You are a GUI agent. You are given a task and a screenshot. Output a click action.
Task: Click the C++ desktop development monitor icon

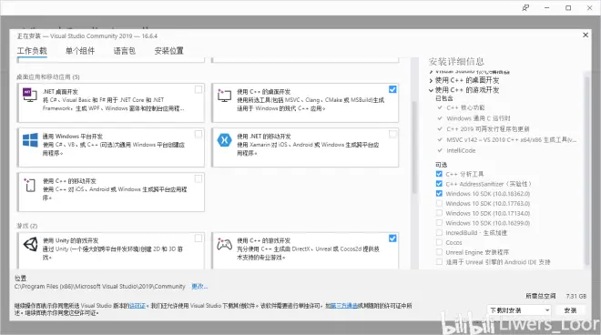pos(224,95)
